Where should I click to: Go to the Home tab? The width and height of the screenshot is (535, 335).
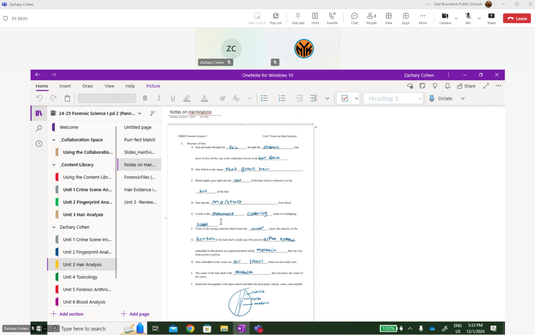point(42,86)
